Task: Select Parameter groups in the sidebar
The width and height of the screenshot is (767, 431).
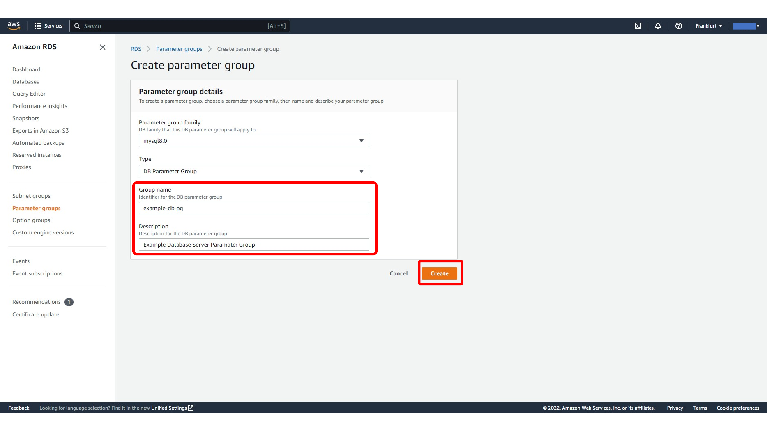Action: click(36, 208)
